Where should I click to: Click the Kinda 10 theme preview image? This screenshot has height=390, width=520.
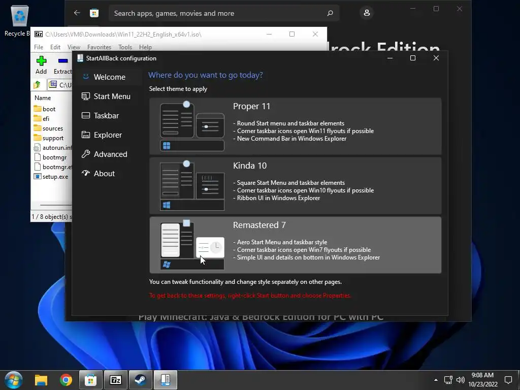point(192,186)
